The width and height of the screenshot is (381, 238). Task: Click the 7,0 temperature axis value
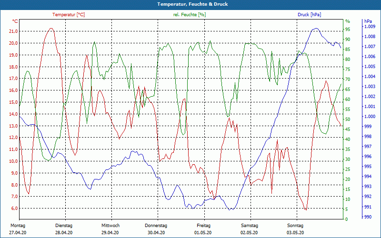[14, 197]
